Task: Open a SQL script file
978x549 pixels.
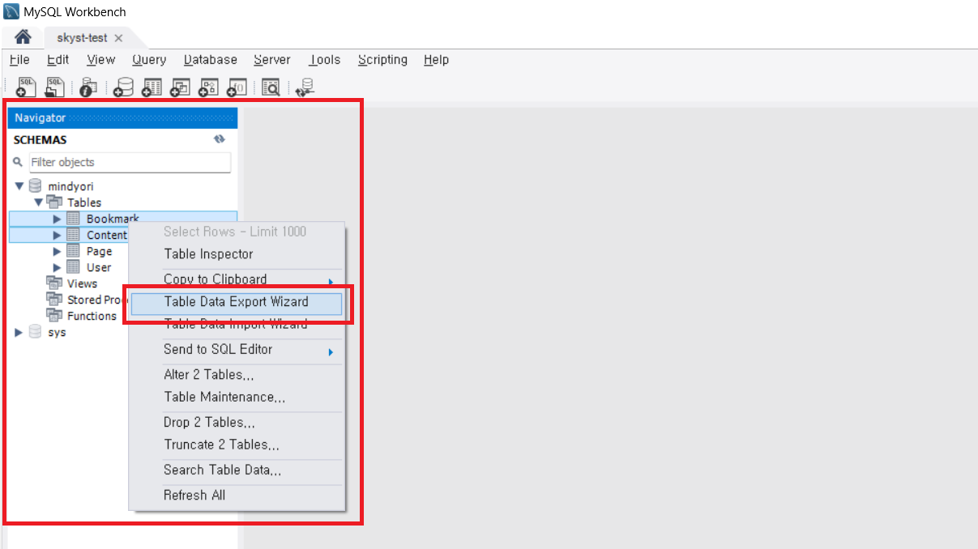Action: [x=54, y=87]
